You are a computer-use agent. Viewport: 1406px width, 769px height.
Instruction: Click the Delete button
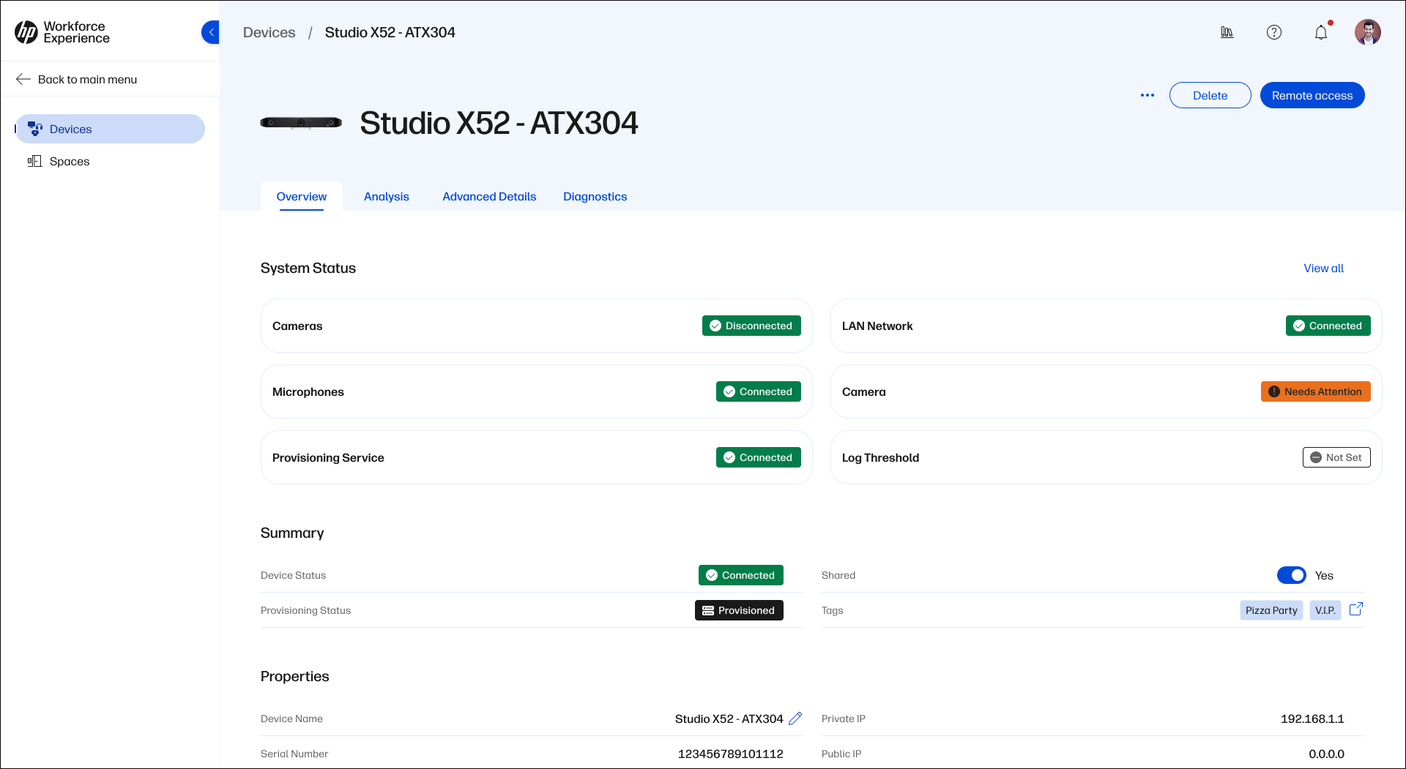pyautogui.click(x=1210, y=95)
